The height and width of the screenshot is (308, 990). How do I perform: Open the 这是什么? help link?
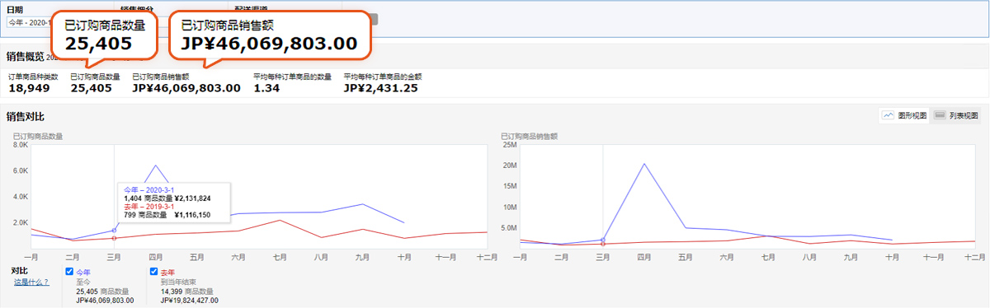coord(31,282)
